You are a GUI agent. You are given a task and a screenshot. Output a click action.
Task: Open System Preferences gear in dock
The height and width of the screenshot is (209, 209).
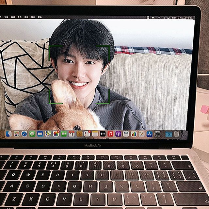click(x=157, y=134)
